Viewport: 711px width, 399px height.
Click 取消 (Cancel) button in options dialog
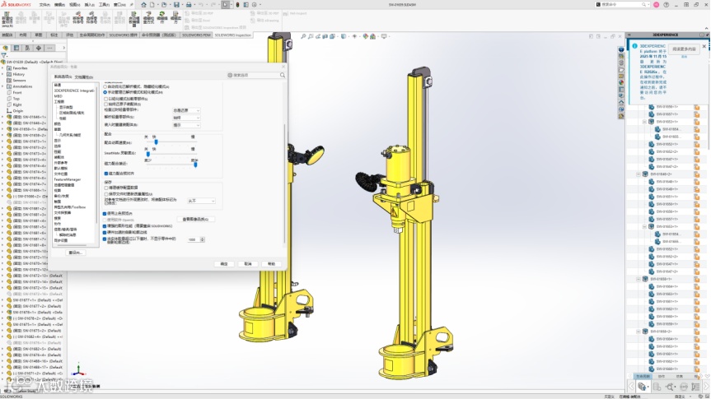[x=248, y=263]
